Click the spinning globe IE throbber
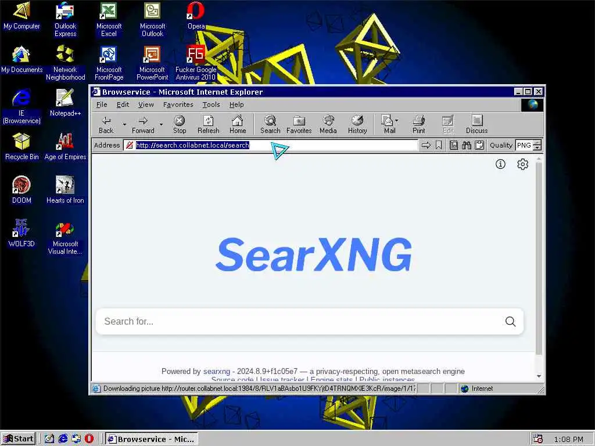This screenshot has width=595, height=446. [532, 105]
